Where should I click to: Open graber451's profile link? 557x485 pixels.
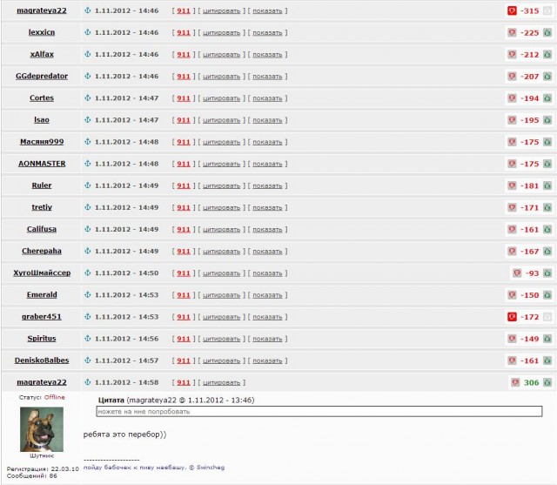[42, 317]
